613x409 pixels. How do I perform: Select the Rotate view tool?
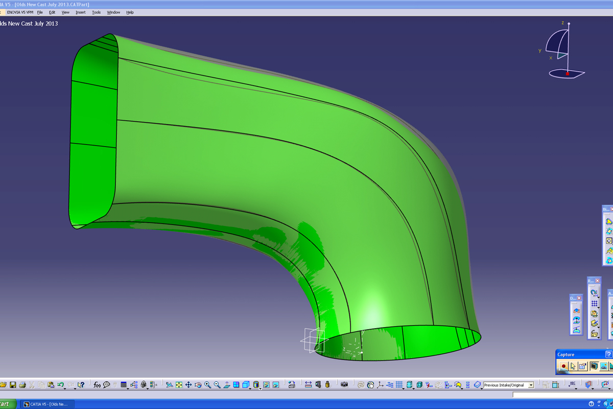click(x=198, y=384)
